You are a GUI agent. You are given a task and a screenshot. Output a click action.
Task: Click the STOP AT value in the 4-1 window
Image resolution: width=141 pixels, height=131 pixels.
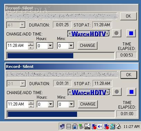click(x=102, y=25)
